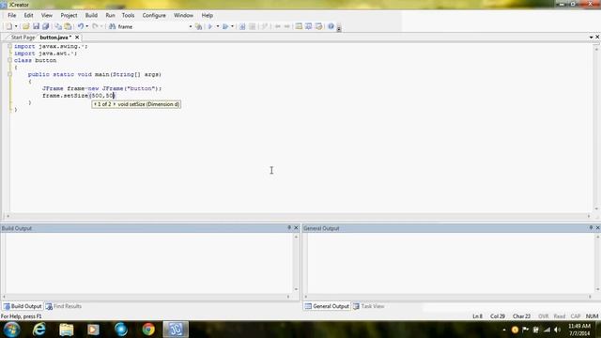This screenshot has width=601, height=338.
Task: Open the Window menu
Action: coord(184,15)
